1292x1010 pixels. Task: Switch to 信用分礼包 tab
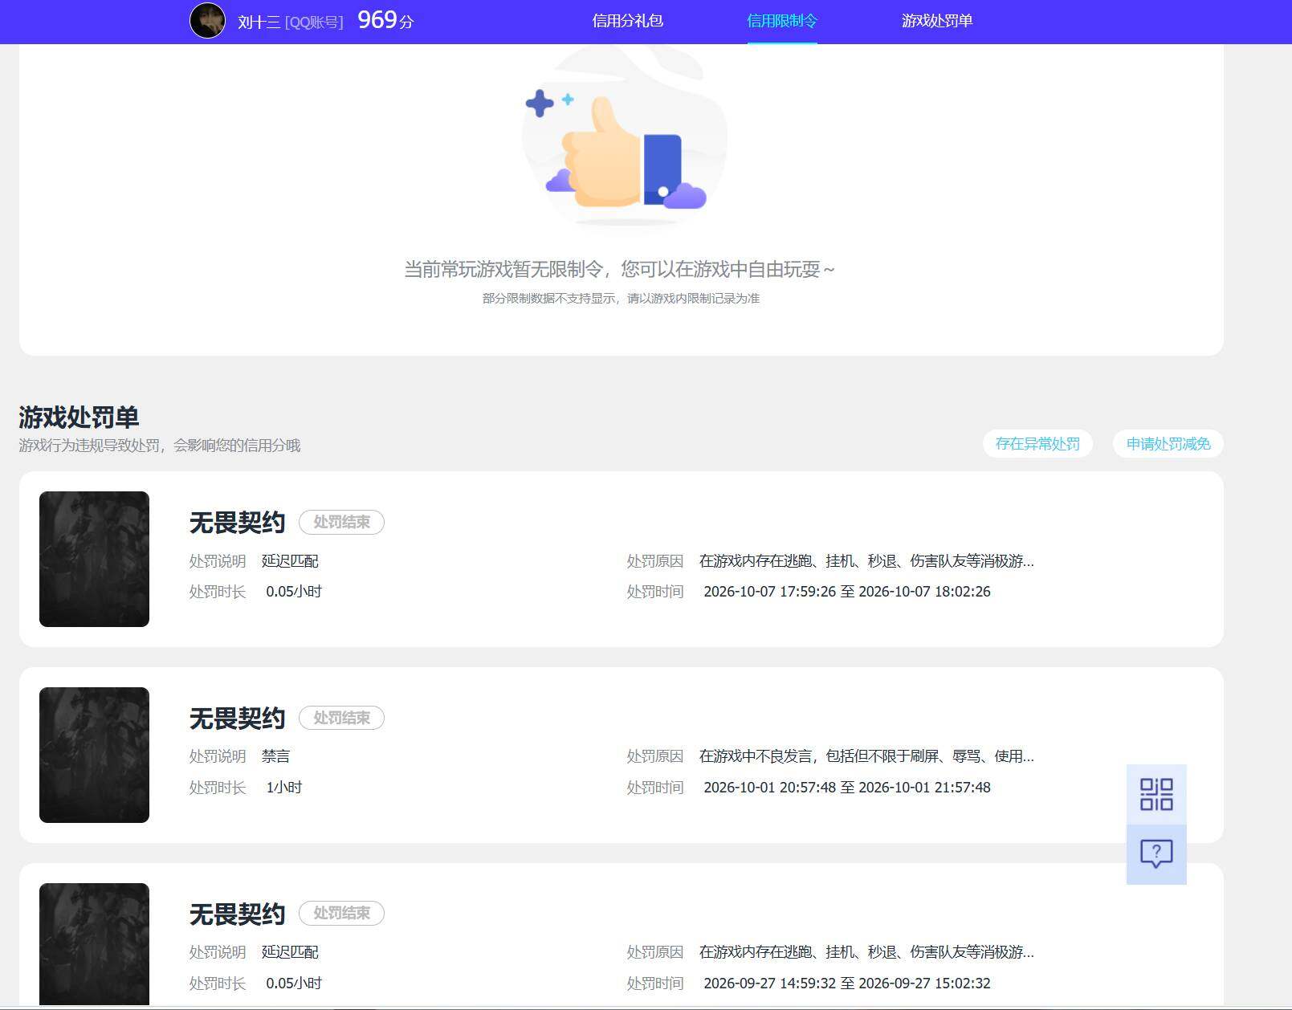pos(628,21)
